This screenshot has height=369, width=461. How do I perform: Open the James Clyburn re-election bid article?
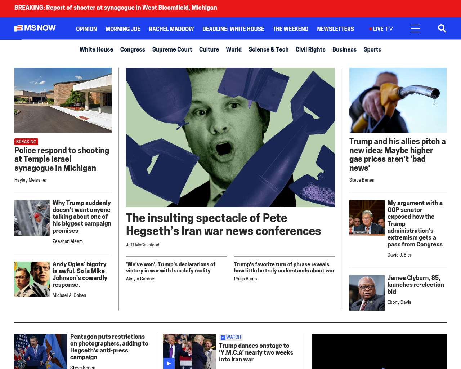[x=416, y=285]
